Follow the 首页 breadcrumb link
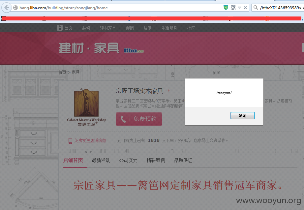 (62, 72)
